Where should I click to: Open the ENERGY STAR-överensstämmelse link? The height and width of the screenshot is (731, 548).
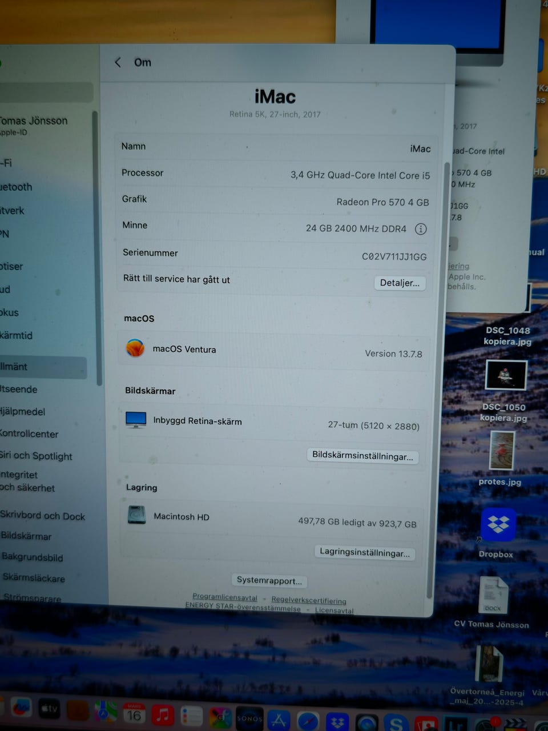coord(243,607)
